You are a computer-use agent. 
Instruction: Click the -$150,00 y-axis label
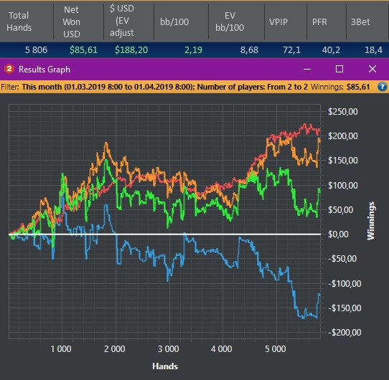pyautogui.click(x=345, y=308)
